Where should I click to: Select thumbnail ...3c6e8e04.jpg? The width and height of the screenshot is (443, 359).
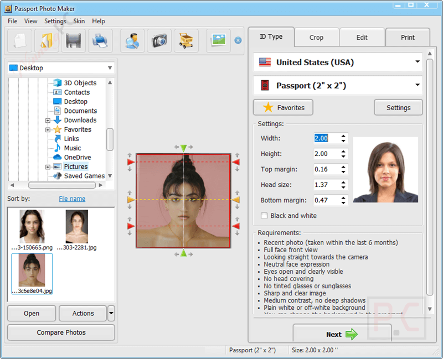click(32, 274)
